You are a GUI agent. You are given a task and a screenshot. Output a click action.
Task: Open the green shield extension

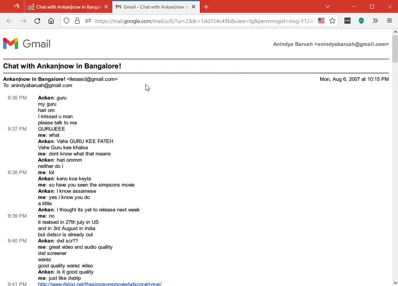pos(361,21)
